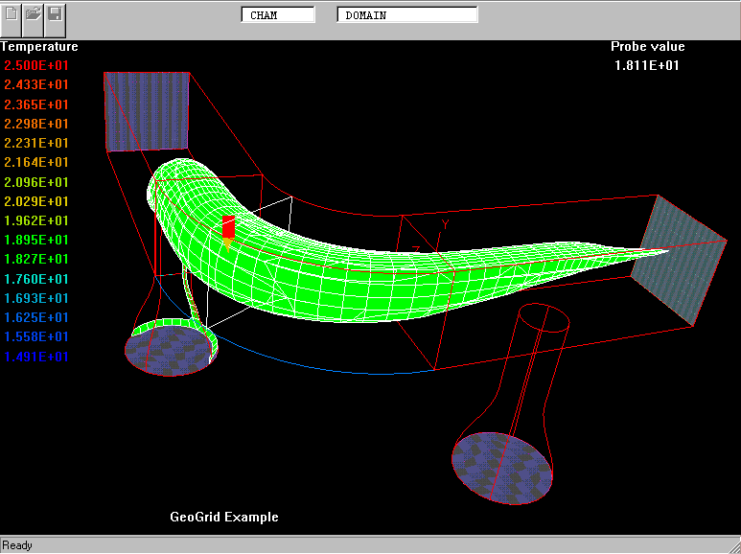Image resolution: width=741 pixels, height=554 pixels.
Task: Click the Probe value label
Action: pyautogui.click(x=648, y=46)
